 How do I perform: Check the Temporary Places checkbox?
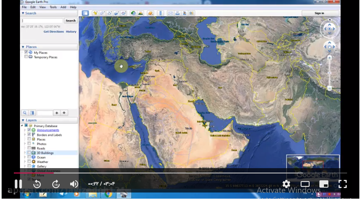pyautogui.click(x=26, y=57)
